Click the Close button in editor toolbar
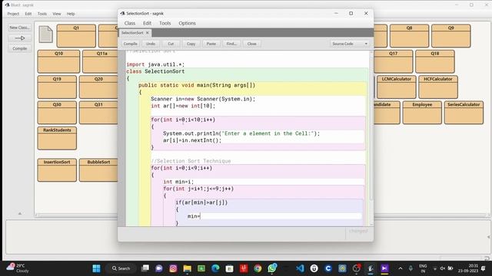 (251, 44)
